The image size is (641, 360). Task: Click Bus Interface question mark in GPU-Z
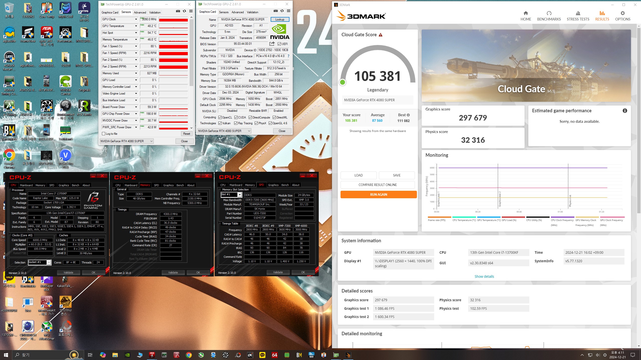coord(288,56)
